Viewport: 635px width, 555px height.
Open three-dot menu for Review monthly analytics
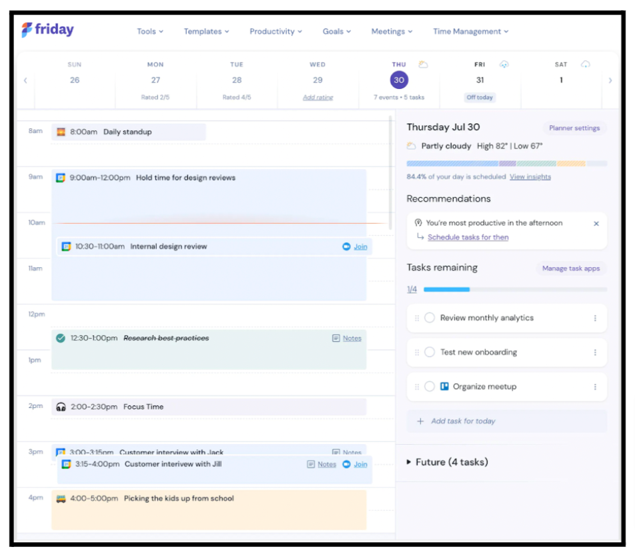tap(595, 319)
